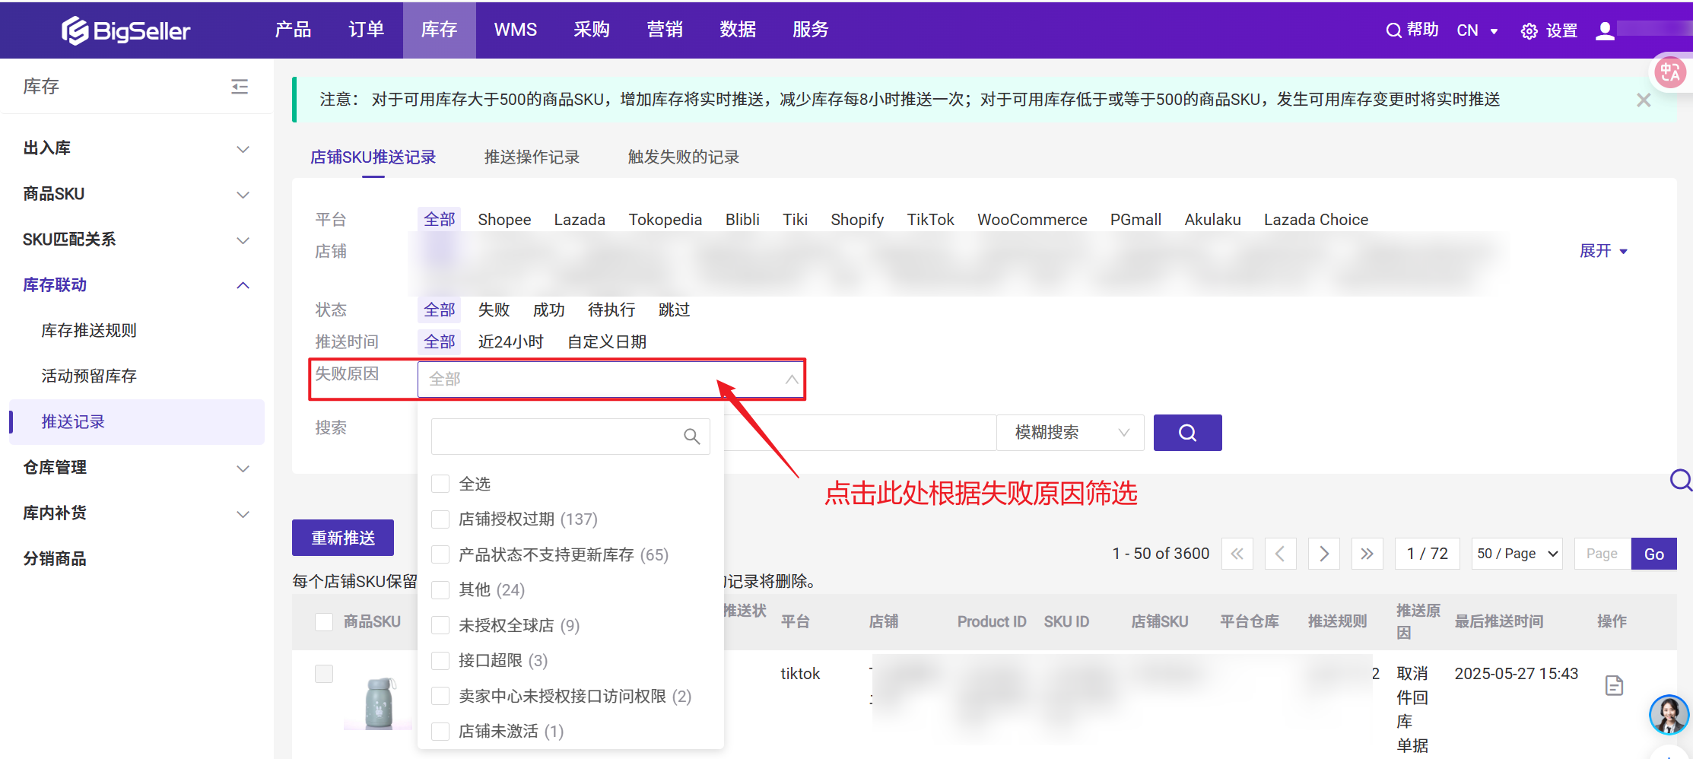Go to next page arrow
Image resolution: width=1693 pixels, height=759 pixels.
point(1324,554)
